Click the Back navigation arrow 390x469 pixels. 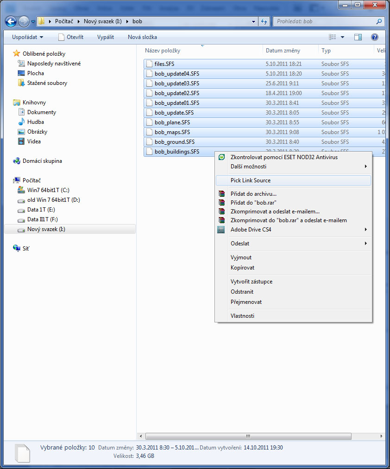pyautogui.click(x=11, y=21)
